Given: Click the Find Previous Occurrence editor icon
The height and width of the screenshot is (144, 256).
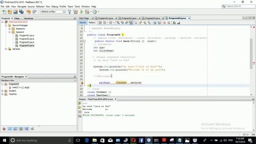Looking at the screenshot, I should (122, 23).
